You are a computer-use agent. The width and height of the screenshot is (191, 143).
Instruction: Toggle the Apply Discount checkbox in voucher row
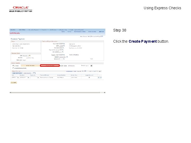(89, 78)
